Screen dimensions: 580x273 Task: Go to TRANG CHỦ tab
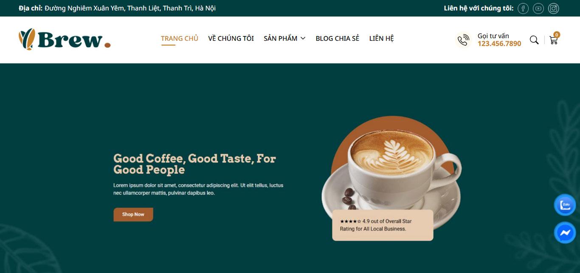(x=180, y=39)
